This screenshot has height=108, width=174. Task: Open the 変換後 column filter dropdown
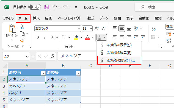tap(78, 73)
